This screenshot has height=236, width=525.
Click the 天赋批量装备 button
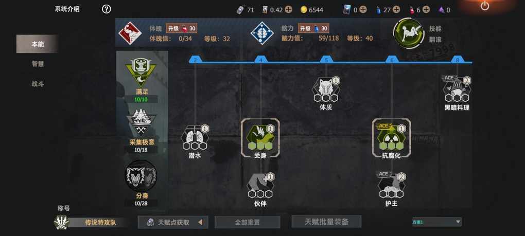click(326, 222)
